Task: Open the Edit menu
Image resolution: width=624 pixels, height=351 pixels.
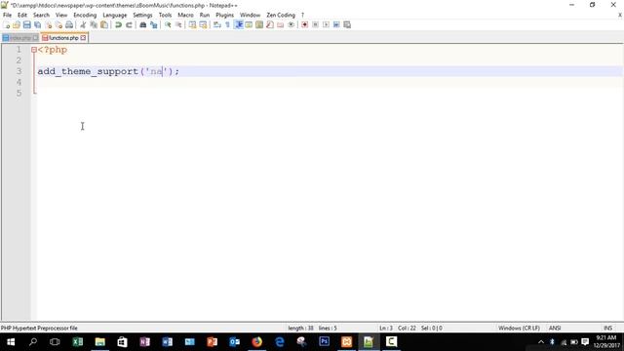Action: coord(22,16)
